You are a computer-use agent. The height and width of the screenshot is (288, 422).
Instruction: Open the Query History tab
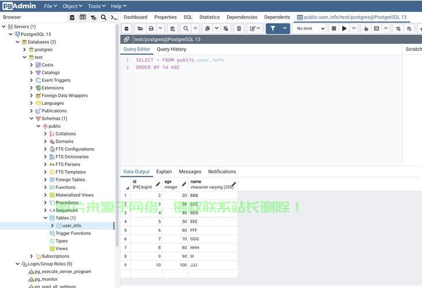point(171,49)
